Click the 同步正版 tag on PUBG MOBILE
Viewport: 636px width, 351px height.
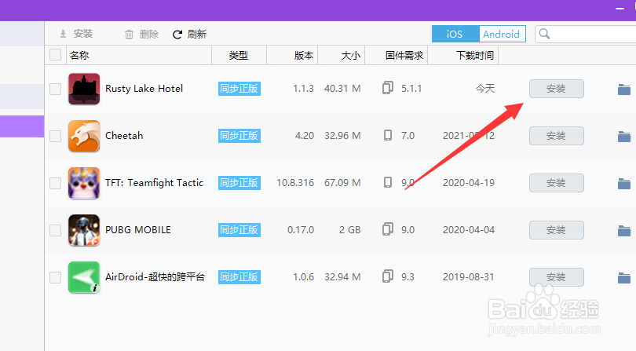239,229
